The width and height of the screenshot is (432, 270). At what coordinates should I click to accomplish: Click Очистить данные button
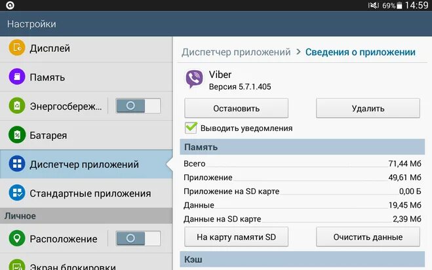(368, 237)
